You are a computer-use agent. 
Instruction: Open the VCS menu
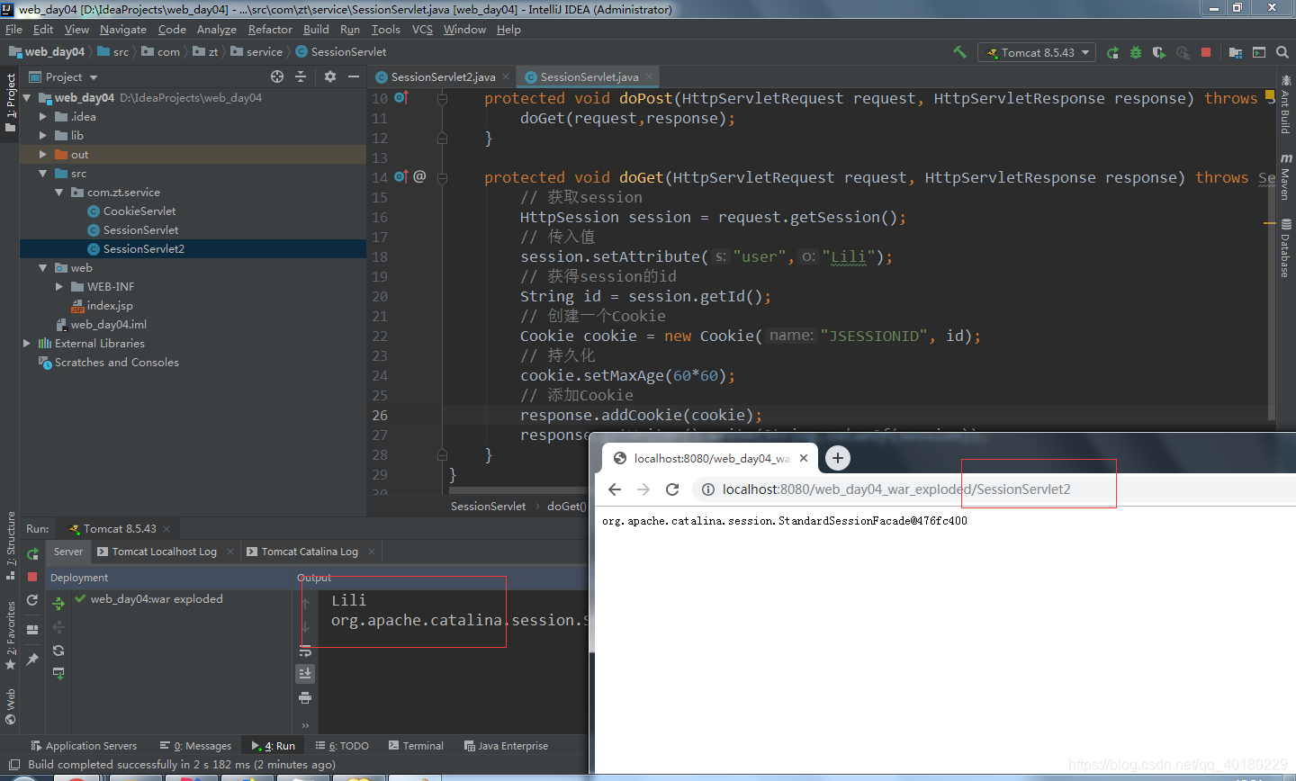pyautogui.click(x=422, y=29)
